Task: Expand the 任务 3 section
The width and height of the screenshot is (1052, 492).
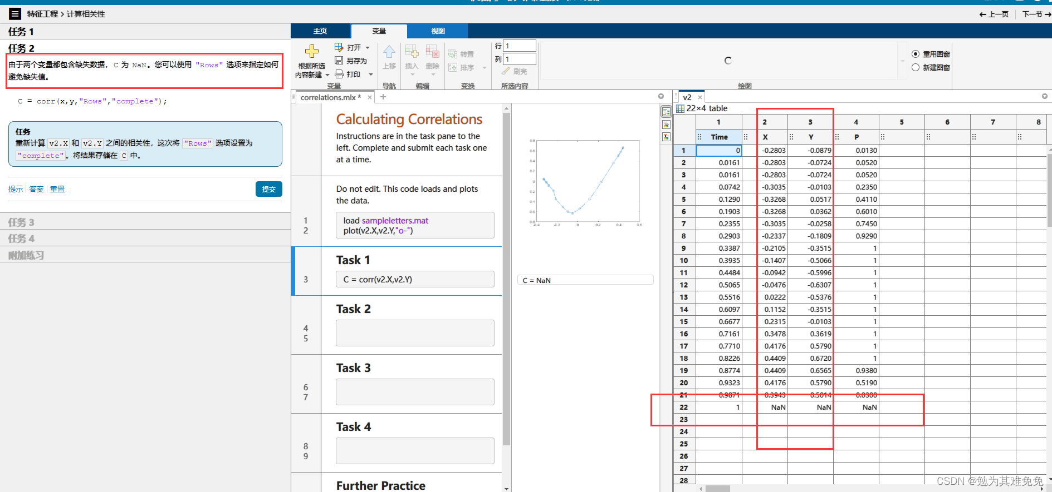Action: pos(145,222)
